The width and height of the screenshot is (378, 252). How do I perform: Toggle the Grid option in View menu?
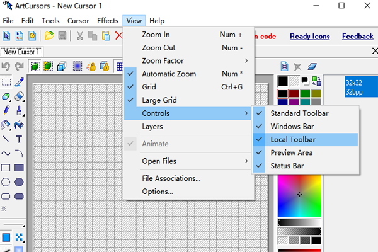click(149, 87)
